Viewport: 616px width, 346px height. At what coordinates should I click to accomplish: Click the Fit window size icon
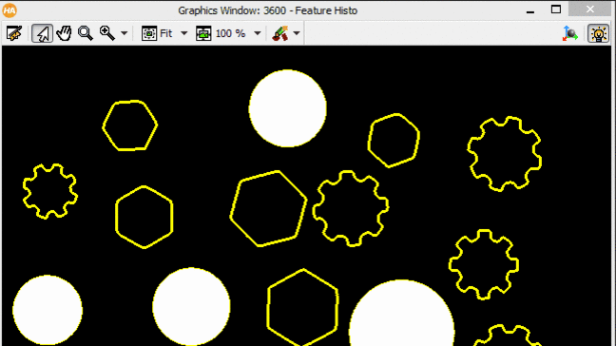point(149,33)
